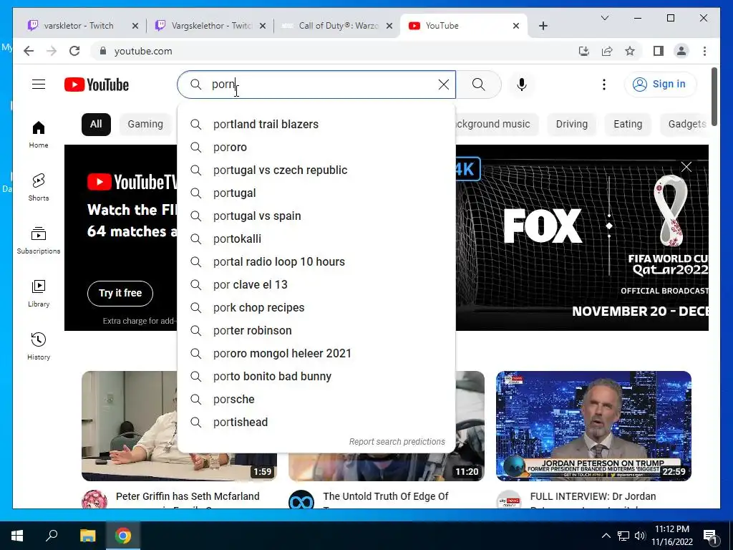Select the Eating filter chip
This screenshot has width=733, height=550.
click(628, 124)
